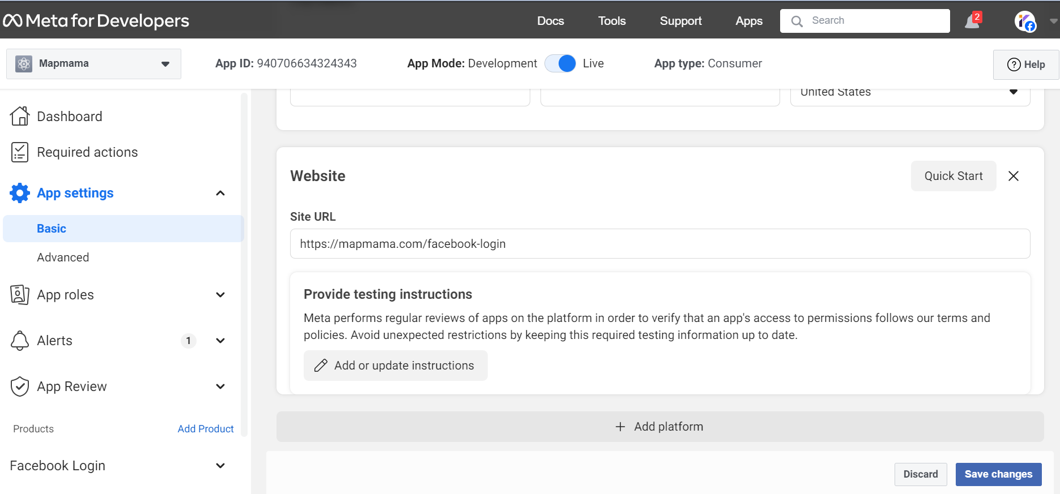Click the App Review shield icon
1060x494 pixels.
[x=20, y=386]
